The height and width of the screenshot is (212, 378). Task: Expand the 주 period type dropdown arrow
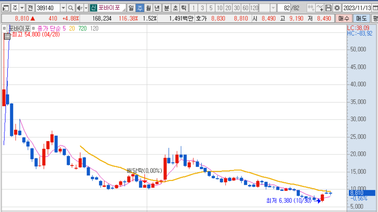click(x=22, y=8)
